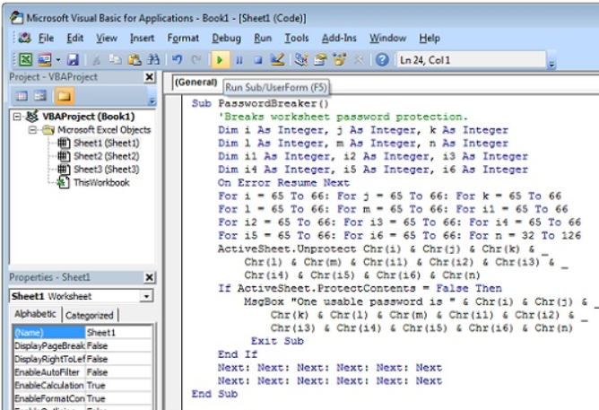Click the Run Sub/UserForm play icon
Image resolution: width=599 pixels, height=410 pixels.
point(220,60)
